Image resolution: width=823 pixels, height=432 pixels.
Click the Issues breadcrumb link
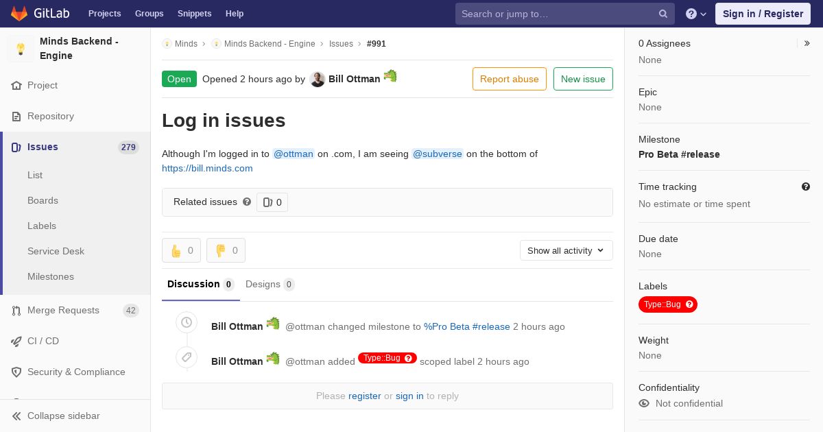(x=341, y=44)
